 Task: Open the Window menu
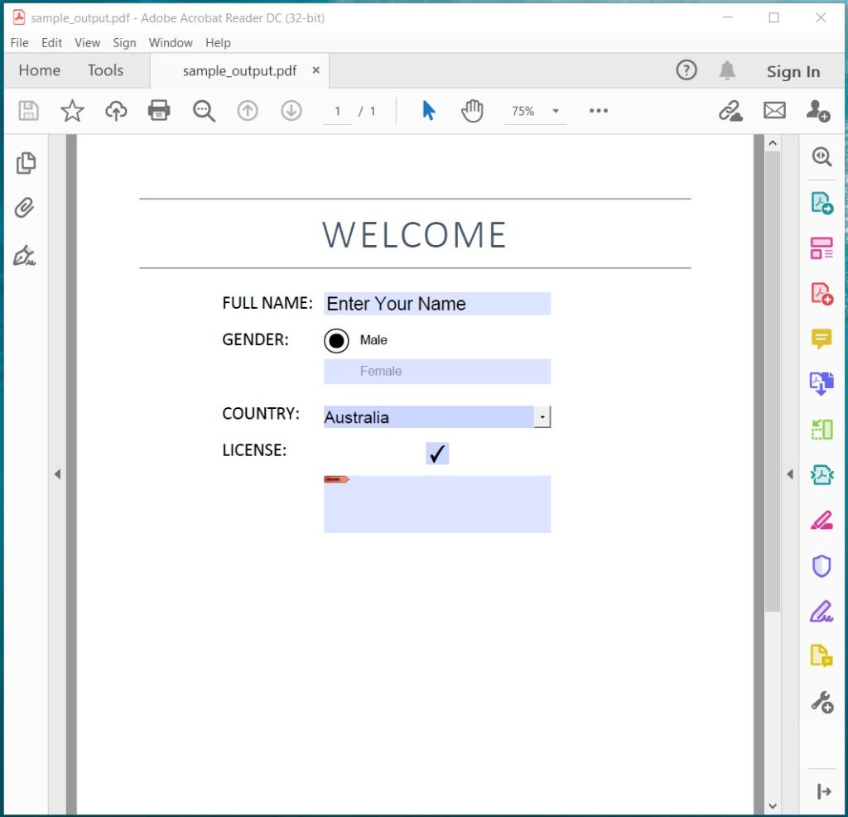[x=171, y=42]
